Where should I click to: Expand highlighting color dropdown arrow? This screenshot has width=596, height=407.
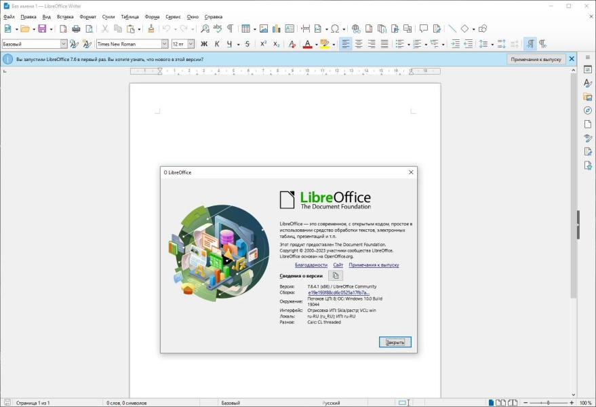(334, 45)
